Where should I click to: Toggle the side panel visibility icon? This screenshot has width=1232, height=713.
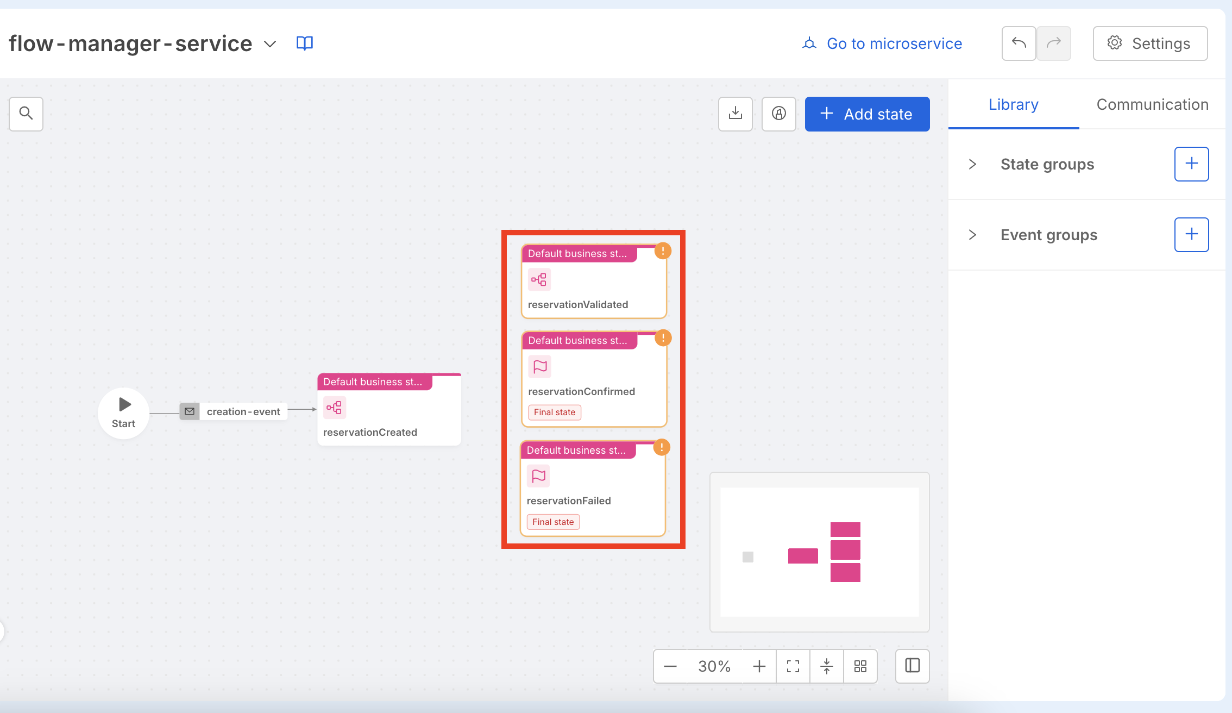click(912, 666)
